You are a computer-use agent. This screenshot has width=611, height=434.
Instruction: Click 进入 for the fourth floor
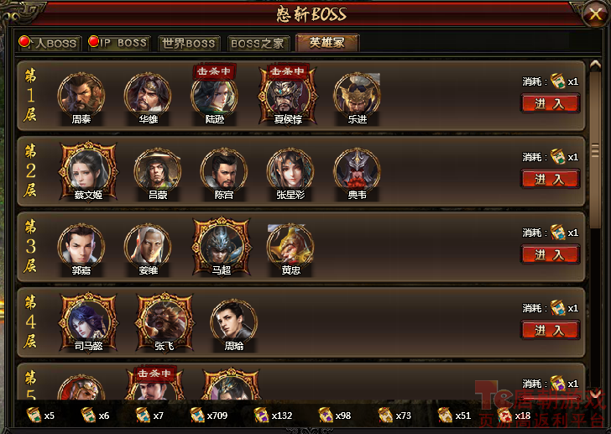(551, 331)
